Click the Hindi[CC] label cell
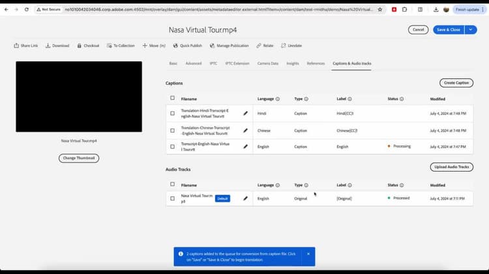Screen dimensions: 489x274 [345, 113]
